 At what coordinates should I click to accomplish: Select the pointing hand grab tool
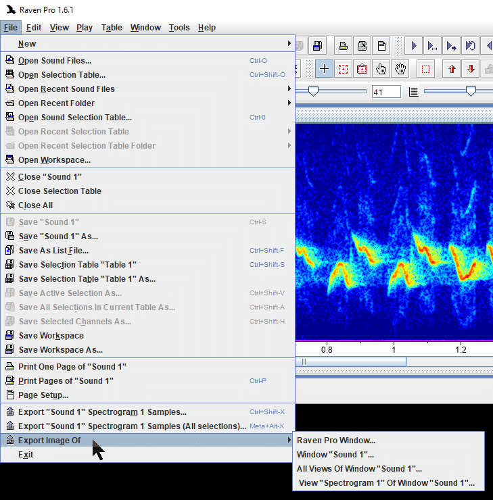381,69
